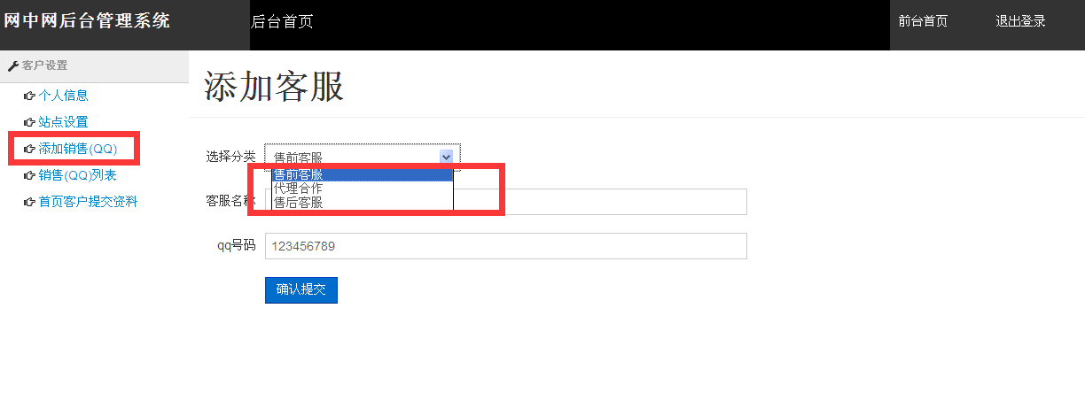Screen dimensions: 1085x416
Task: Click the 选择分类 dropdown arrow
Action: [446, 157]
